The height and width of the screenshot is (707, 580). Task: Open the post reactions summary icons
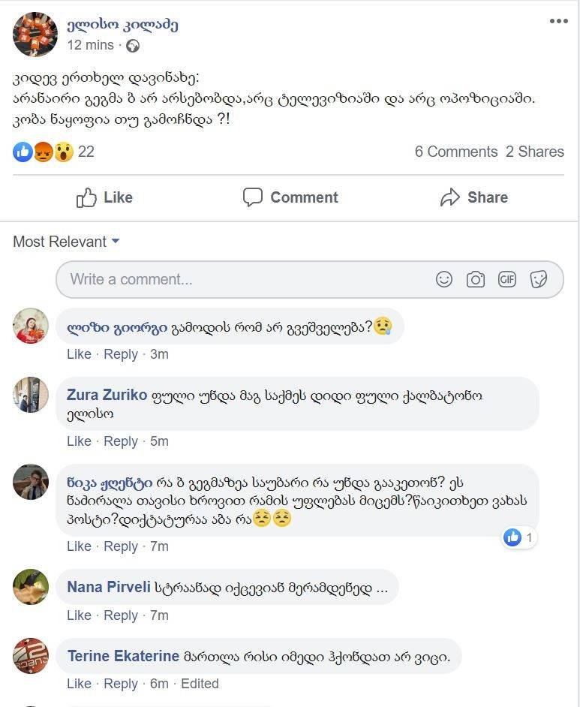44,152
